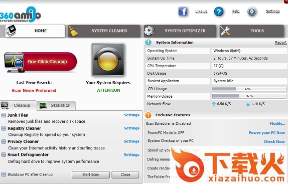Image resolution: width=288 pixels, height=184 pixels.
Task: Click Power your PC Now link
Action: tap(267, 133)
